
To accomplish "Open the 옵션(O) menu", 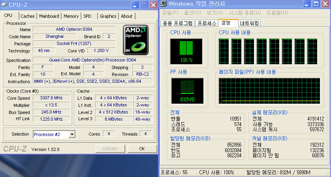I will click(x=192, y=13).
